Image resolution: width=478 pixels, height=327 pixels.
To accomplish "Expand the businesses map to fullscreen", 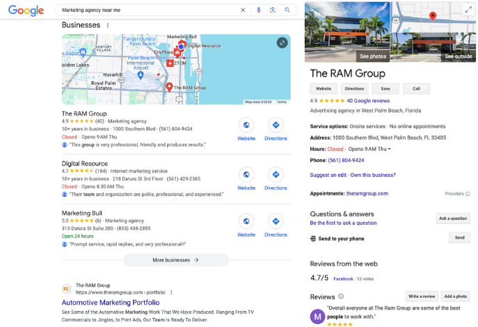I will point(281,43).
